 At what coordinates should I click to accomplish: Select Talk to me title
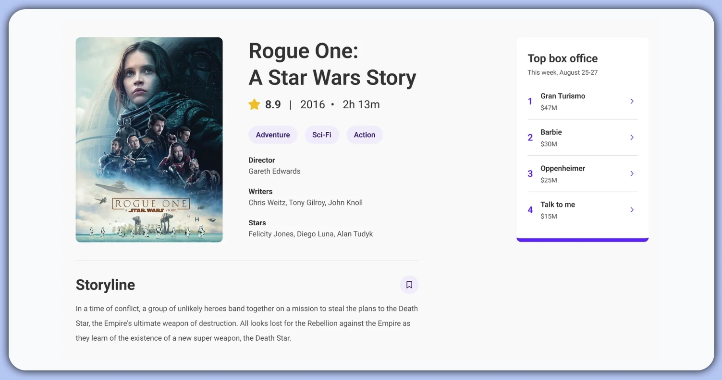point(557,205)
